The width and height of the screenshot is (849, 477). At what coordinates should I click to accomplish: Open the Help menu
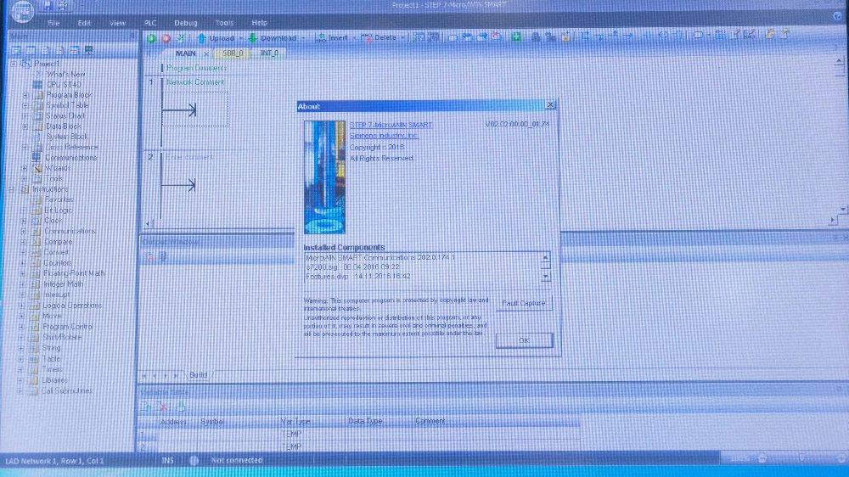(x=259, y=23)
